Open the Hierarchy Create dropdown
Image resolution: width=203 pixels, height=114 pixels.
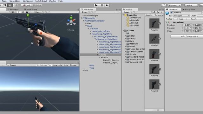(85, 12)
